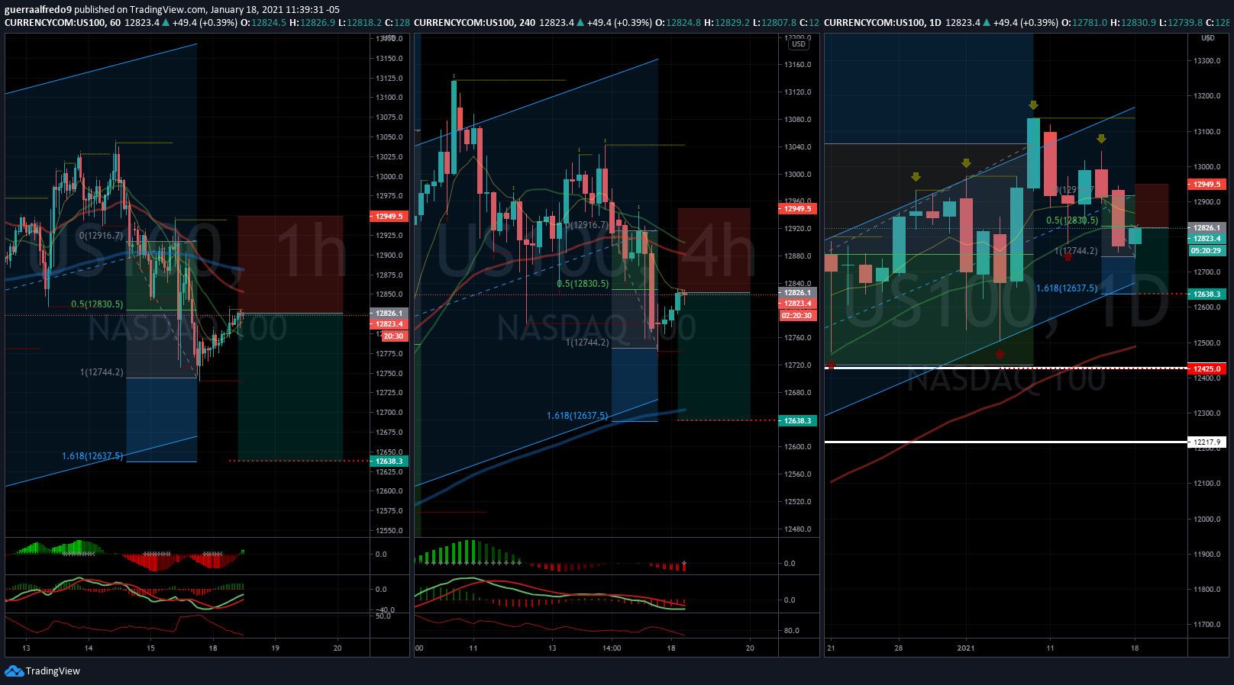Click the 02:20:30 countdown tag on 4h chart
The image size is (1234, 685).
[797, 316]
